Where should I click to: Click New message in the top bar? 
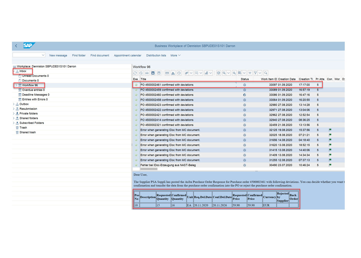[58, 55]
